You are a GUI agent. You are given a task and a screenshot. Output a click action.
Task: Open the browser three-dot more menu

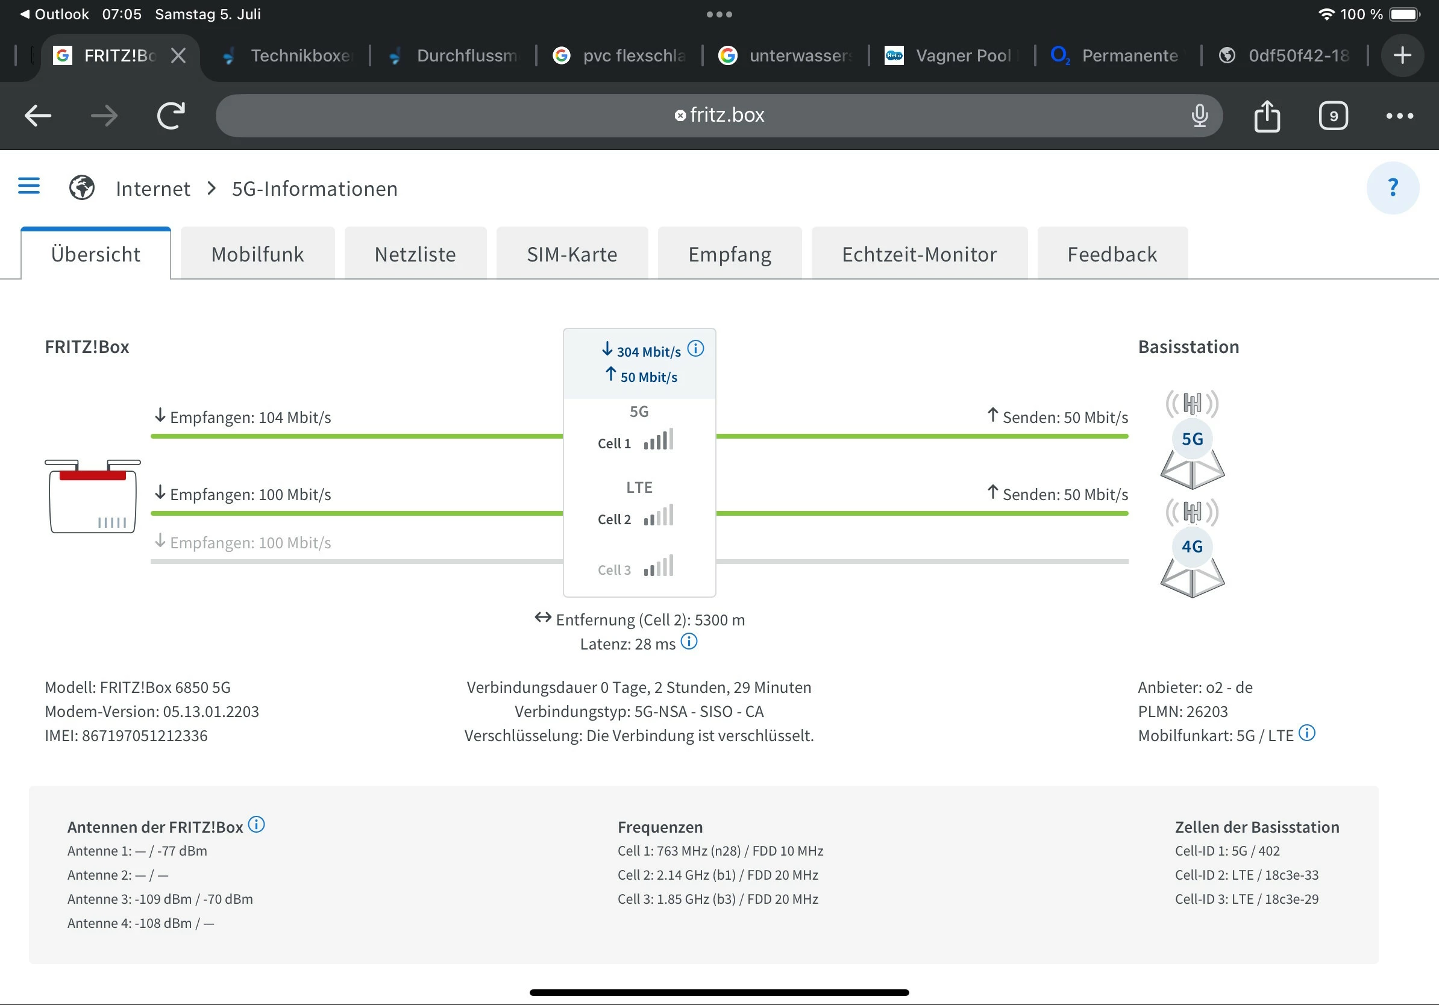coord(1399,116)
